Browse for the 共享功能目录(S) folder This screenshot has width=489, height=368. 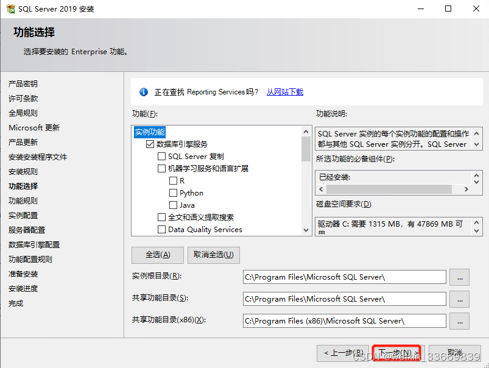459,299
